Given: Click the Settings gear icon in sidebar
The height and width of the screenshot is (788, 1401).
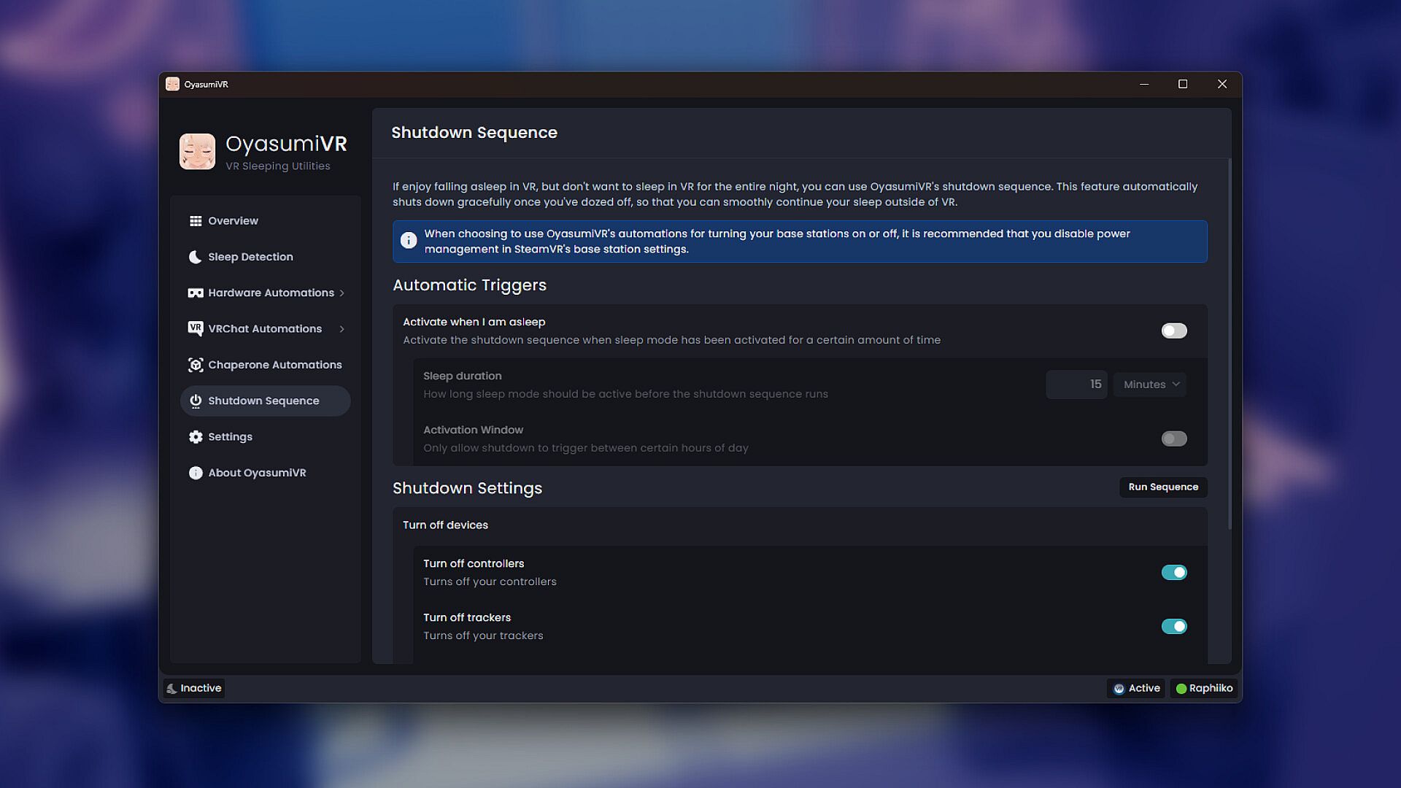Looking at the screenshot, I should [195, 436].
